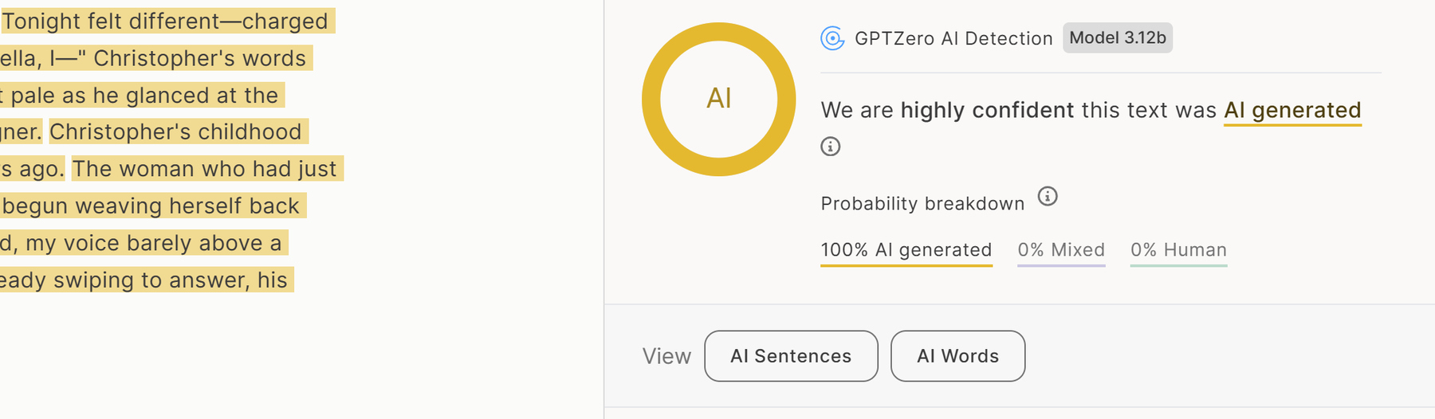
Task: Click the info icon below the confidence statement
Action: [x=830, y=147]
